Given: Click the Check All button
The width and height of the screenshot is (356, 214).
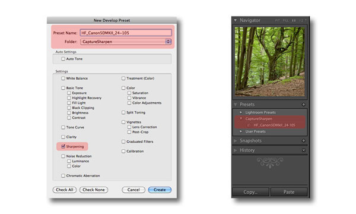Looking at the screenshot, I should [65, 190].
